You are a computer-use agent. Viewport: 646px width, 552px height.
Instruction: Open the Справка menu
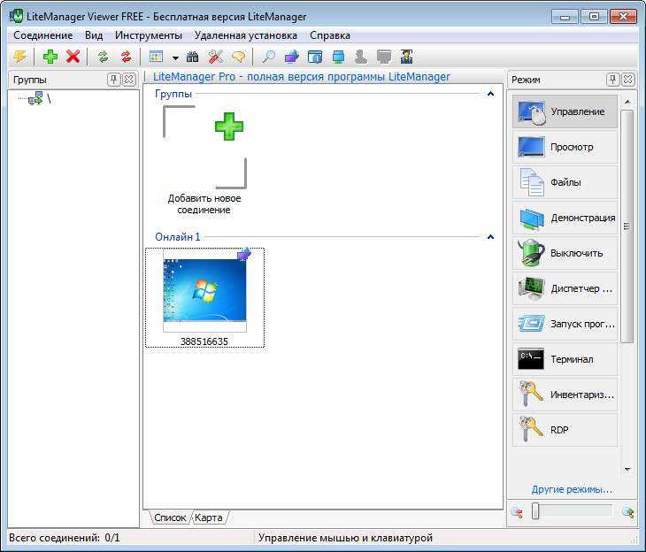click(x=330, y=35)
